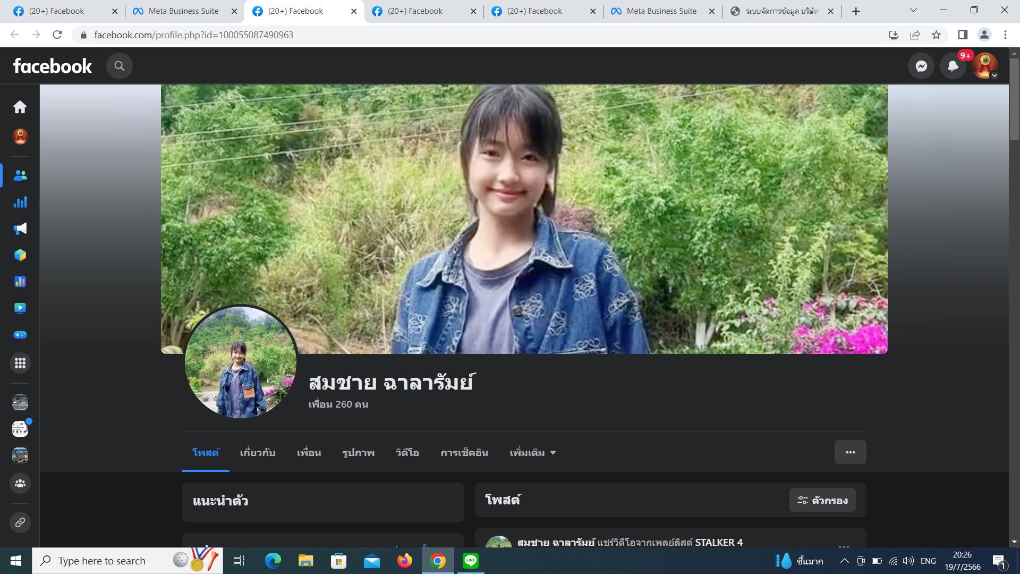Open the Messenger chat icon
The width and height of the screenshot is (1020, 574).
tap(921, 66)
